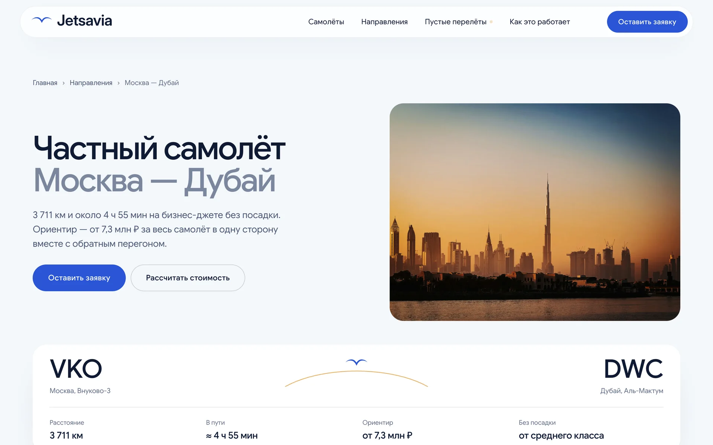
Task: Open the Самолёты menu item
Action: pyautogui.click(x=326, y=22)
